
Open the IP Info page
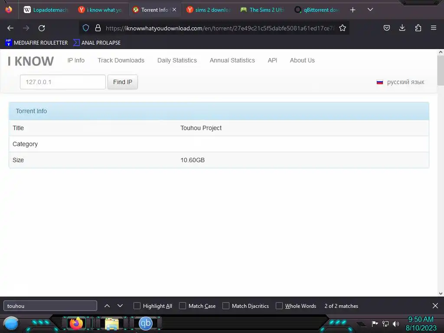click(x=76, y=60)
